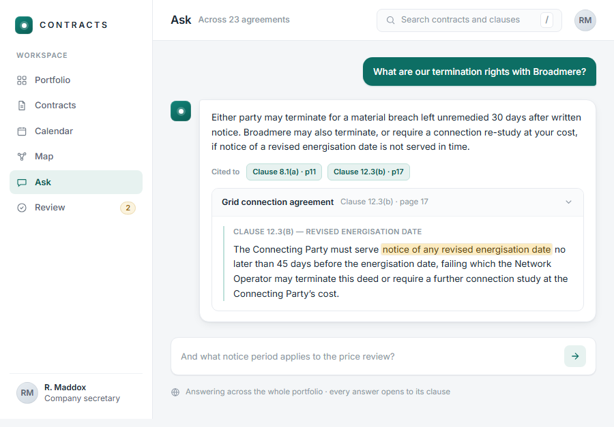The width and height of the screenshot is (614, 427).
Task: Click the Portfolio grid icon
Action: (x=22, y=80)
